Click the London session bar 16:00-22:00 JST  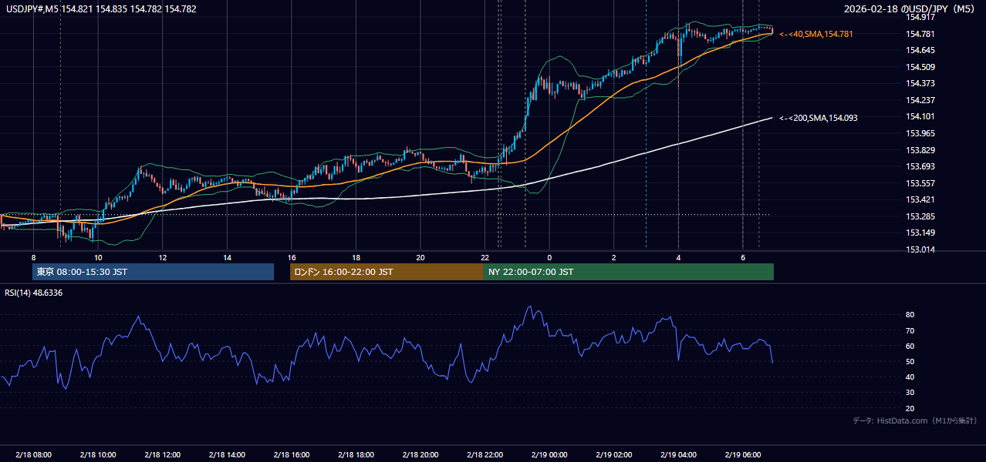point(387,272)
